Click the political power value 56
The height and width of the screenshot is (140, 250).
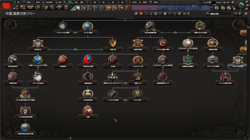pos(18,2)
